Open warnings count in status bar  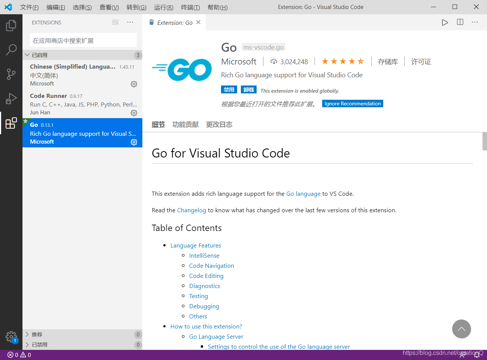pyautogui.click(x=25, y=355)
